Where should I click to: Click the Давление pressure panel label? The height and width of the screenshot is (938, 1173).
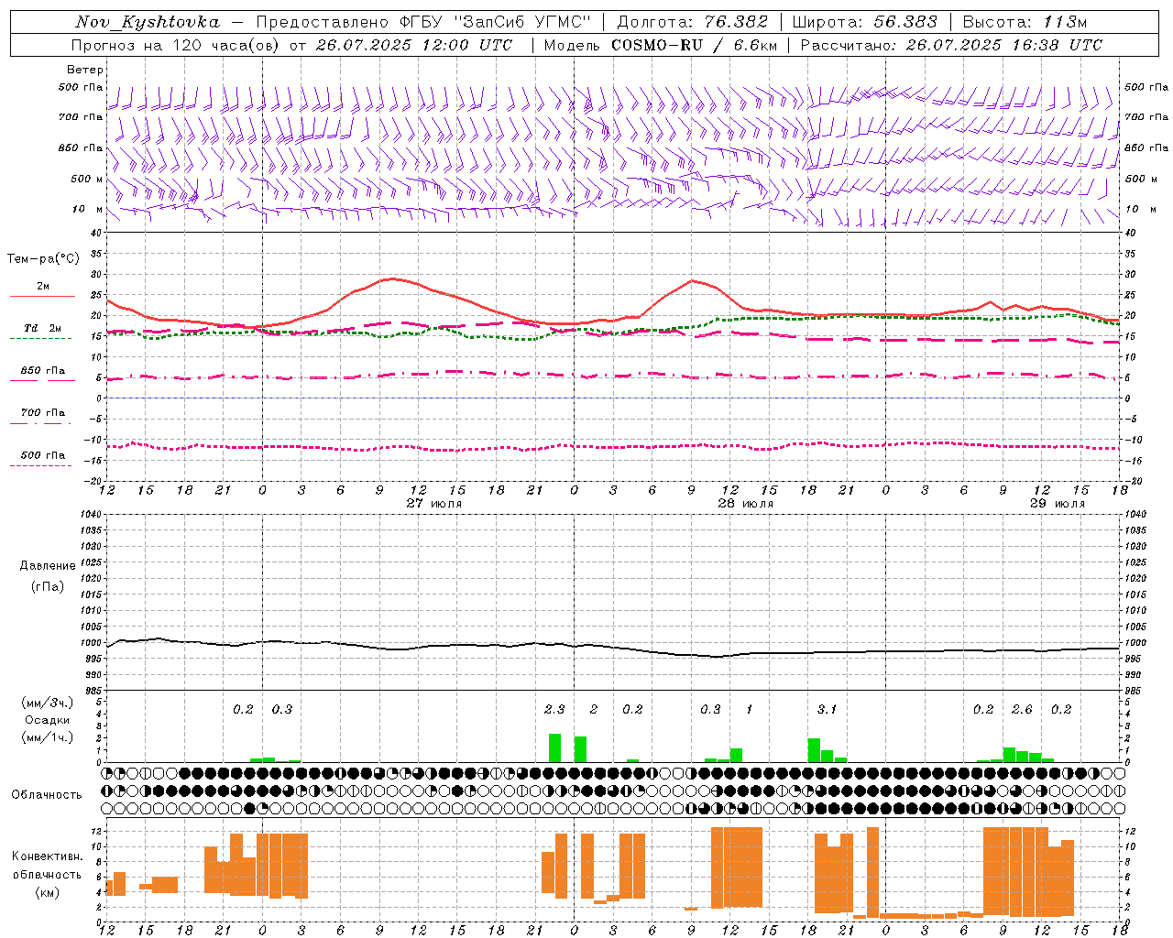point(48,566)
